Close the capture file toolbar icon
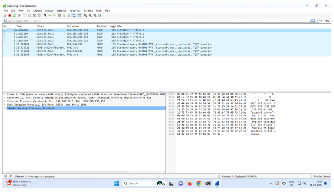Viewport: 334px width, 192px height. tap(34, 16)
